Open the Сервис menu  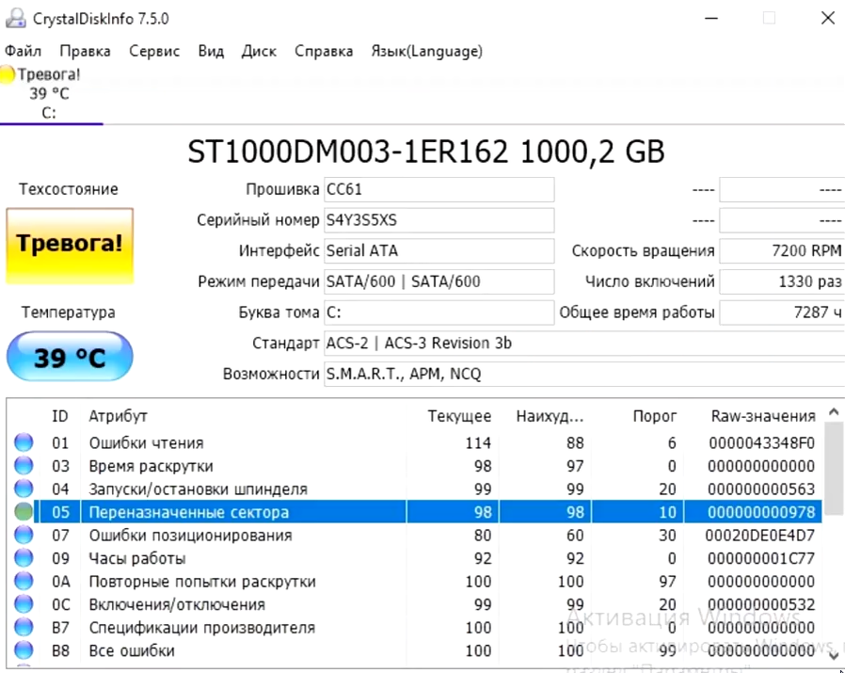tap(154, 51)
